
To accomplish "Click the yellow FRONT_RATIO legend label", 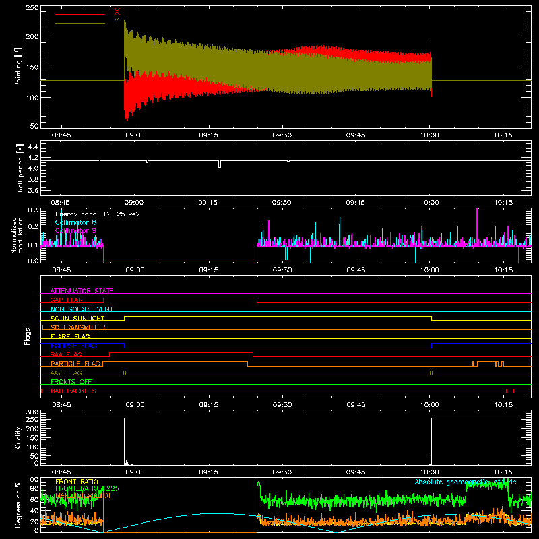I will pyautogui.click(x=77, y=482).
